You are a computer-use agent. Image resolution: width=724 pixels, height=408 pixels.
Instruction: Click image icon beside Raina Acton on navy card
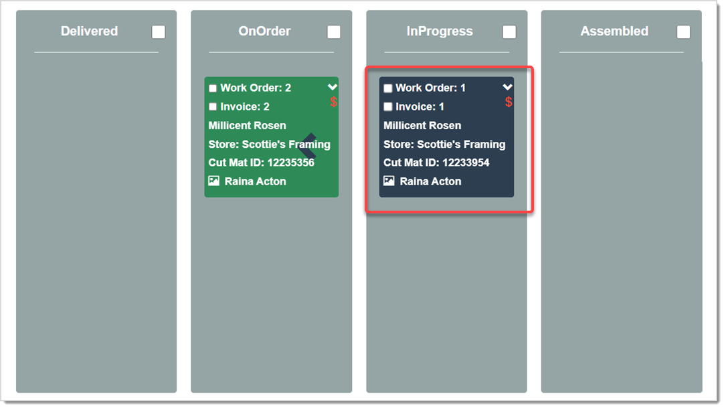389,181
